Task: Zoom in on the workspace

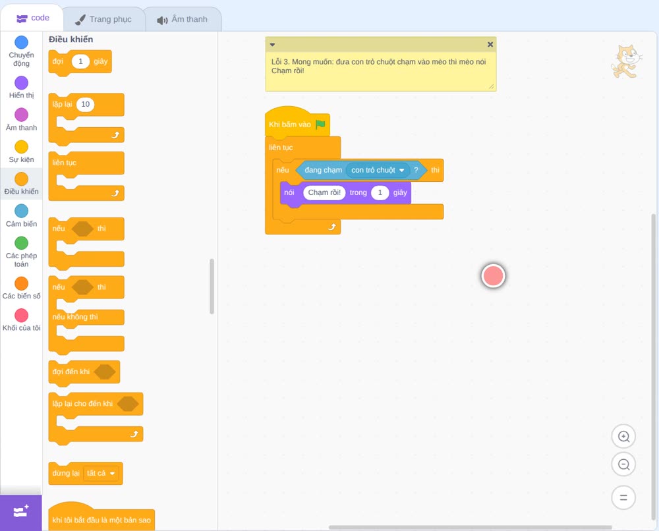Action: pos(623,437)
